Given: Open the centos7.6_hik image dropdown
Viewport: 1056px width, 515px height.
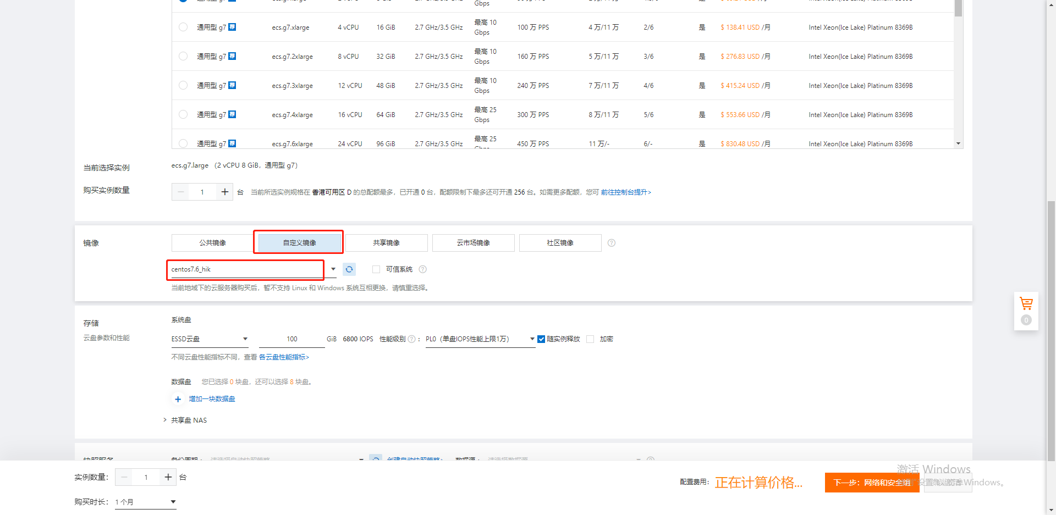Looking at the screenshot, I should click(x=333, y=269).
